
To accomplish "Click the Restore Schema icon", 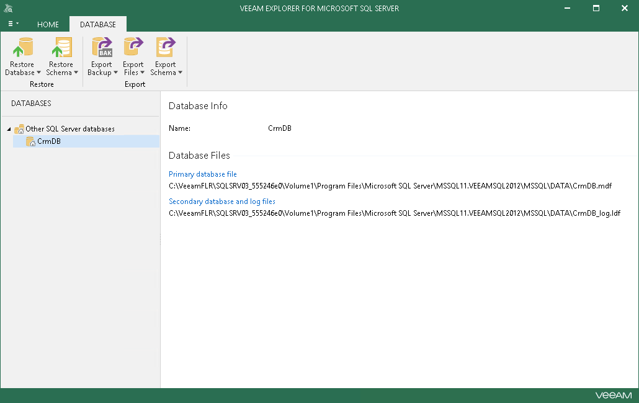I will coord(61,47).
